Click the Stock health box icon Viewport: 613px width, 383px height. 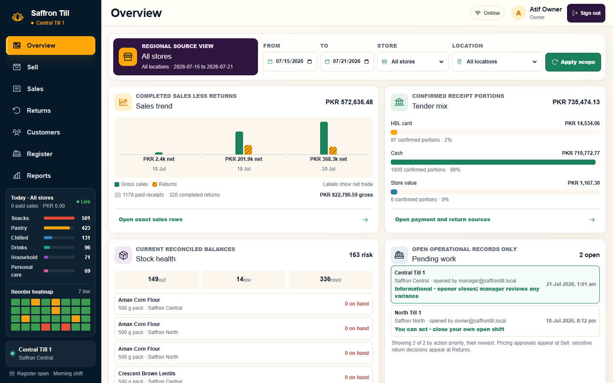point(123,255)
